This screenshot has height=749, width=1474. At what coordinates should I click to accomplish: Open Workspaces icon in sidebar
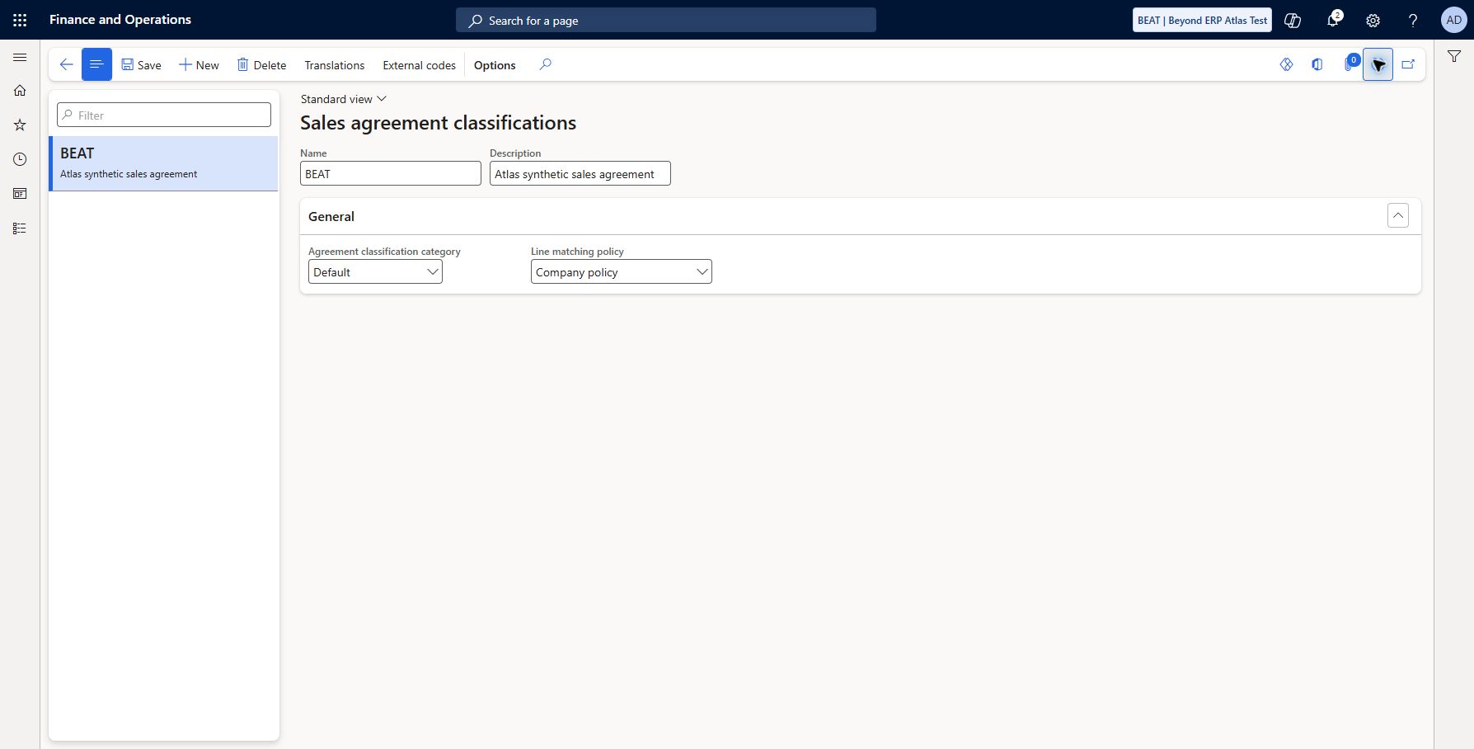[x=20, y=194]
